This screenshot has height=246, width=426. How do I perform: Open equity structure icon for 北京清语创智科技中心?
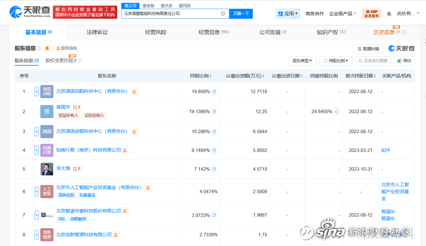click(x=134, y=132)
